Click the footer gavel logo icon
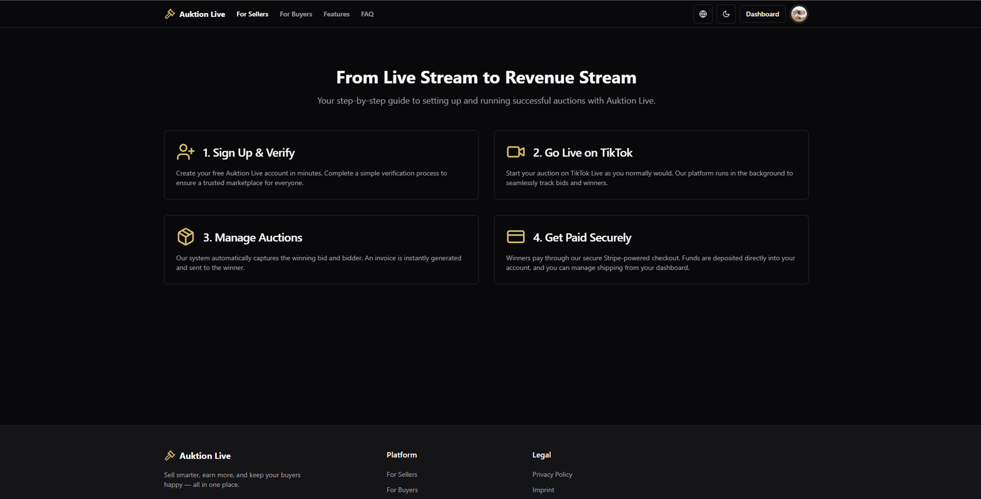The height and width of the screenshot is (499, 981). tap(170, 455)
